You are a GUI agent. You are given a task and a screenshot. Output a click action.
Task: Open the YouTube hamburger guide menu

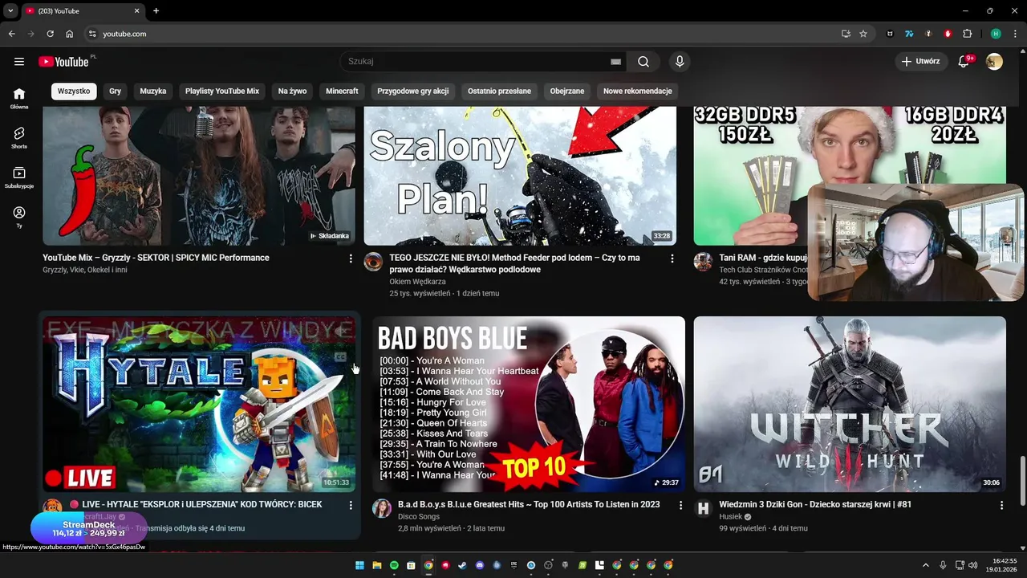19,62
